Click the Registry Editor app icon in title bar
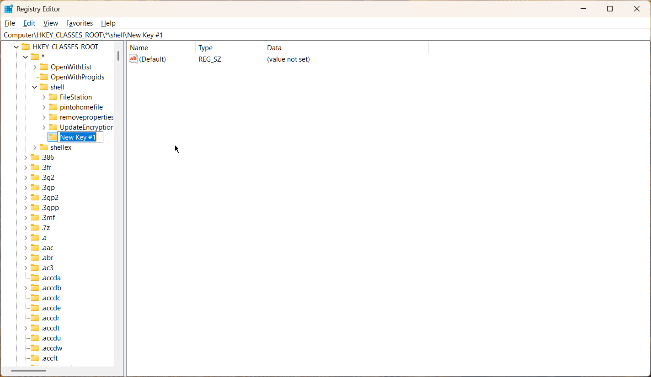651x377 pixels. (x=9, y=9)
